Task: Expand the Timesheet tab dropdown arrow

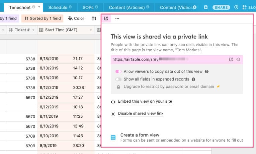Action: (x=39, y=7)
